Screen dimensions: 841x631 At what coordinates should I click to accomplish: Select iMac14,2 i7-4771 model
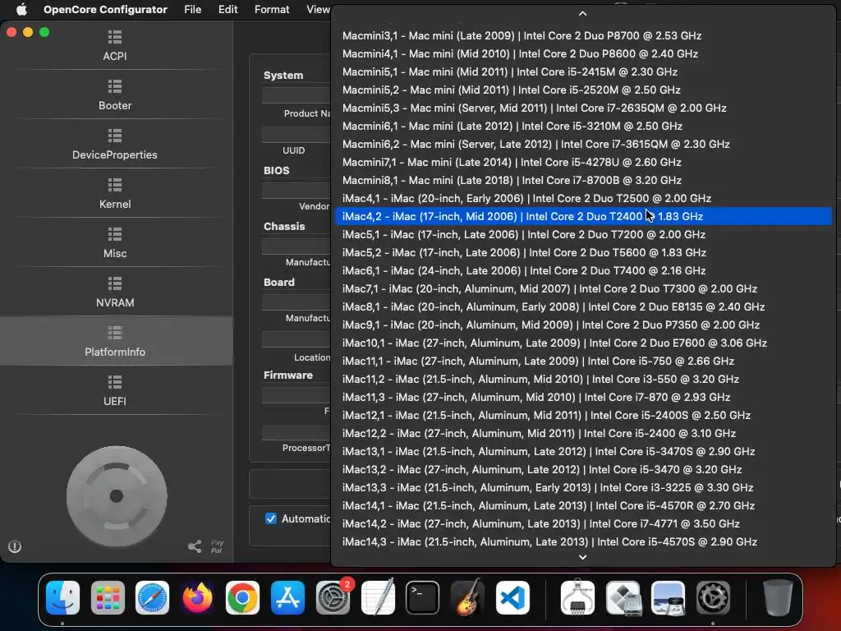(583, 523)
